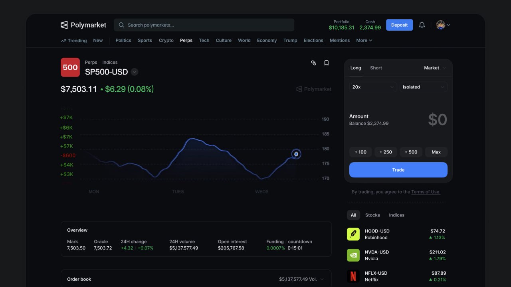Open the New category
The image size is (511, 287).
(98, 41)
